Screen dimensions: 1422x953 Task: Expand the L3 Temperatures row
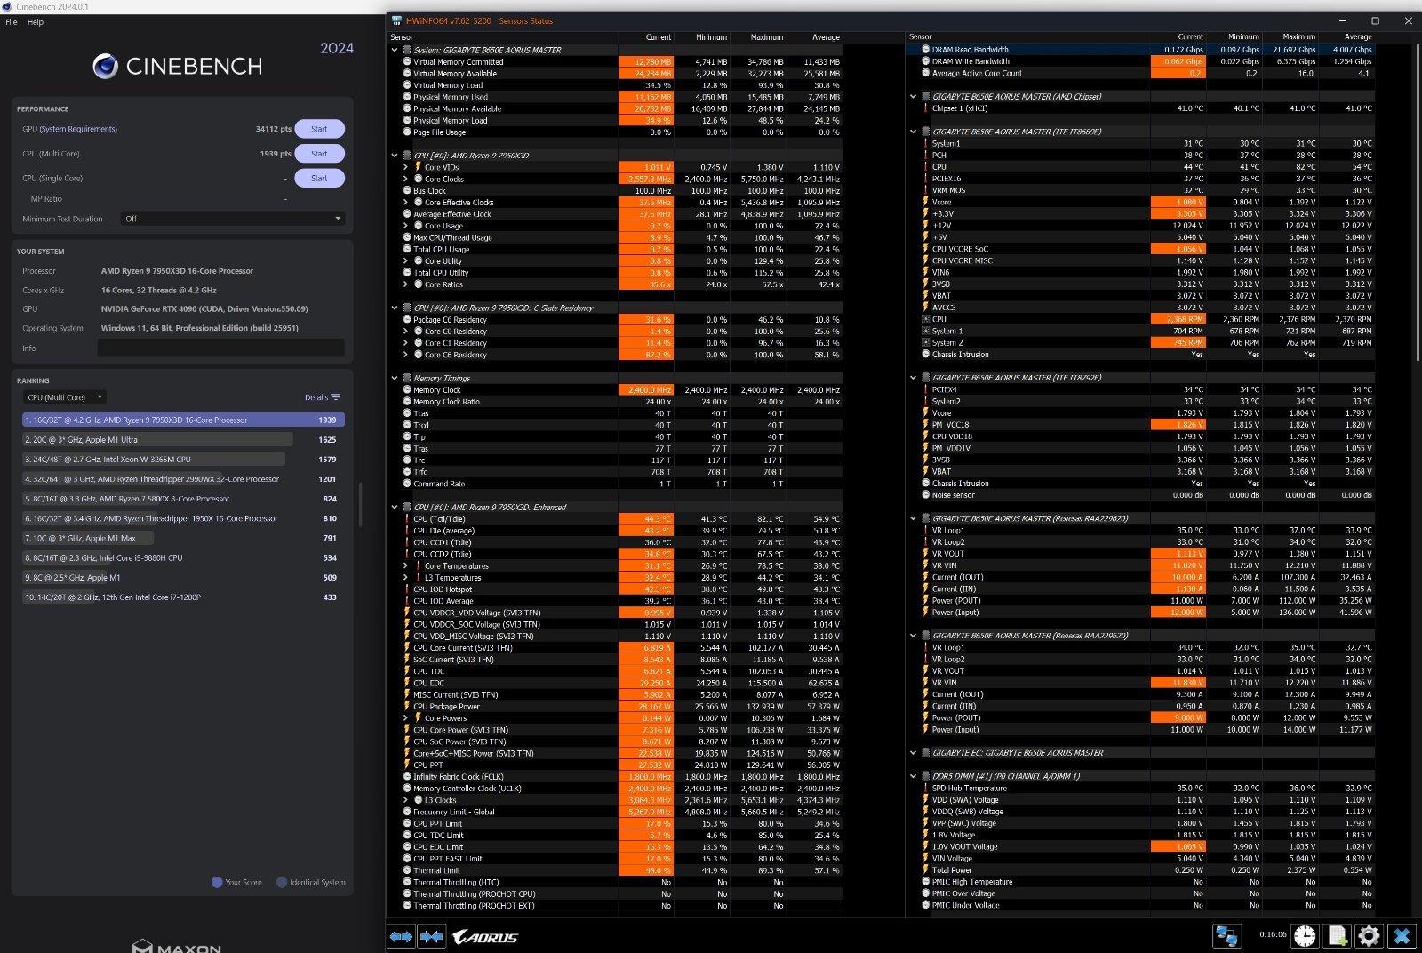click(406, 577)
